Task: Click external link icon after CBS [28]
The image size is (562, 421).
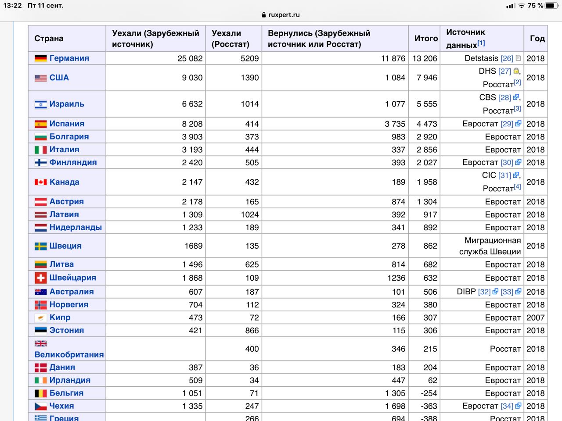Action: pyautogui.click(x=516, y=97)
